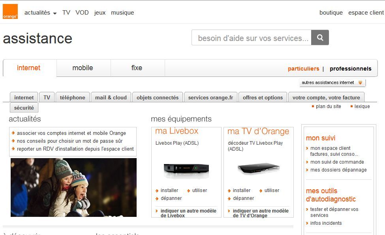Open the objets connectés sub-tab
This screenshot has width=385, height=235.
158,97
